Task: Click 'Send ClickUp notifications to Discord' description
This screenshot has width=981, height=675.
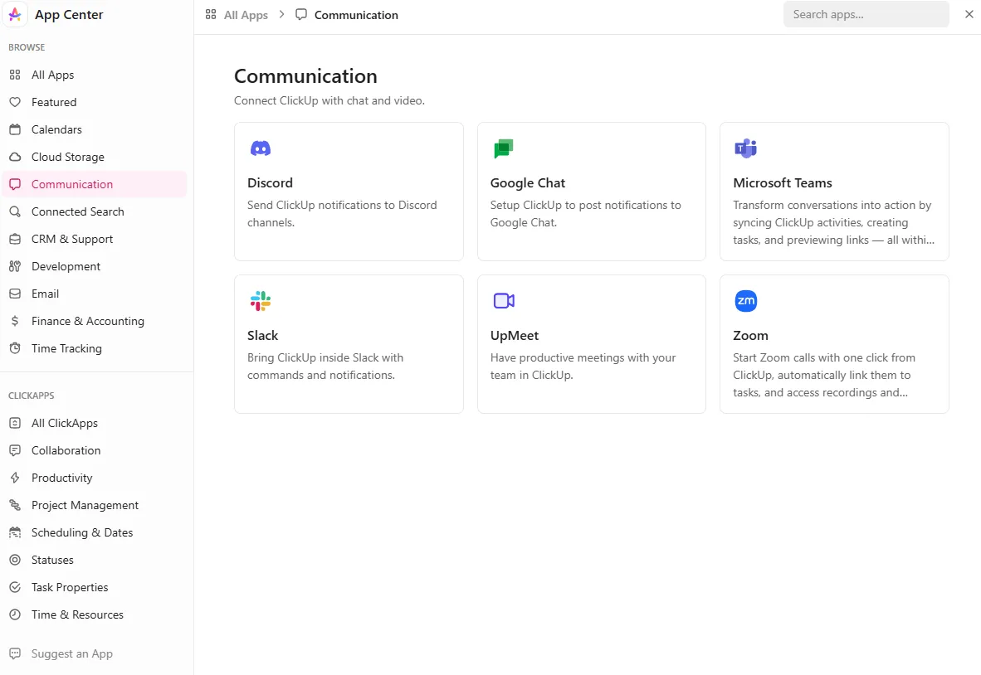Action: pos(342,214)
